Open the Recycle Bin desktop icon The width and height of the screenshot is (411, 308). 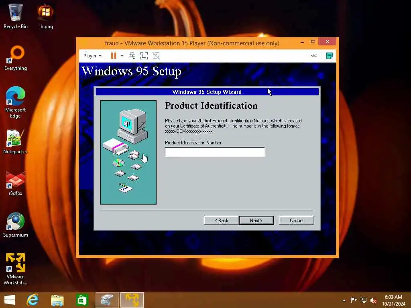(16, 16)
